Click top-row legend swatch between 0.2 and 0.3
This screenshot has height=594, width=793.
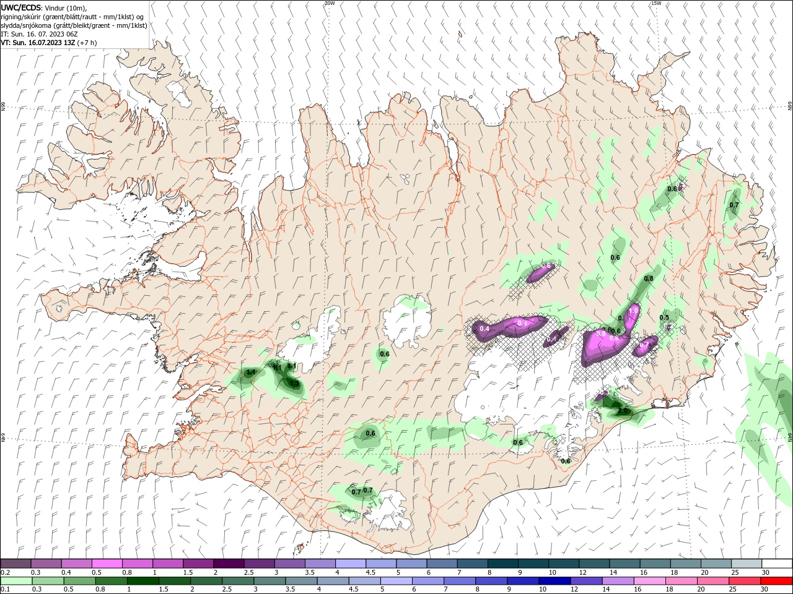pyautogui.click(x=16, y=564)
